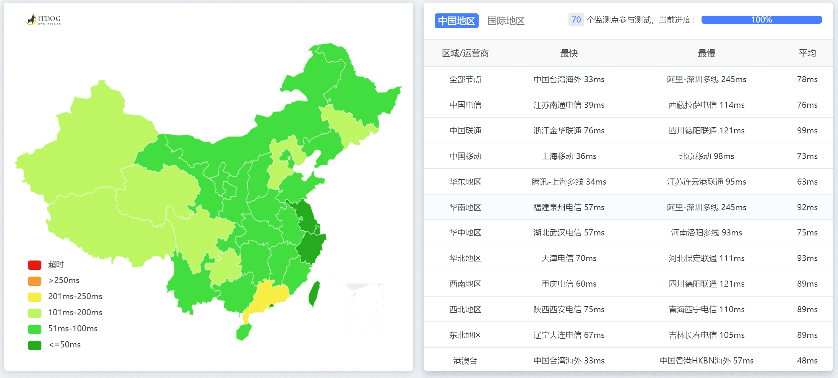Click the 平均 column header
The height and width of the screenshot is (378, 838).
807,54
